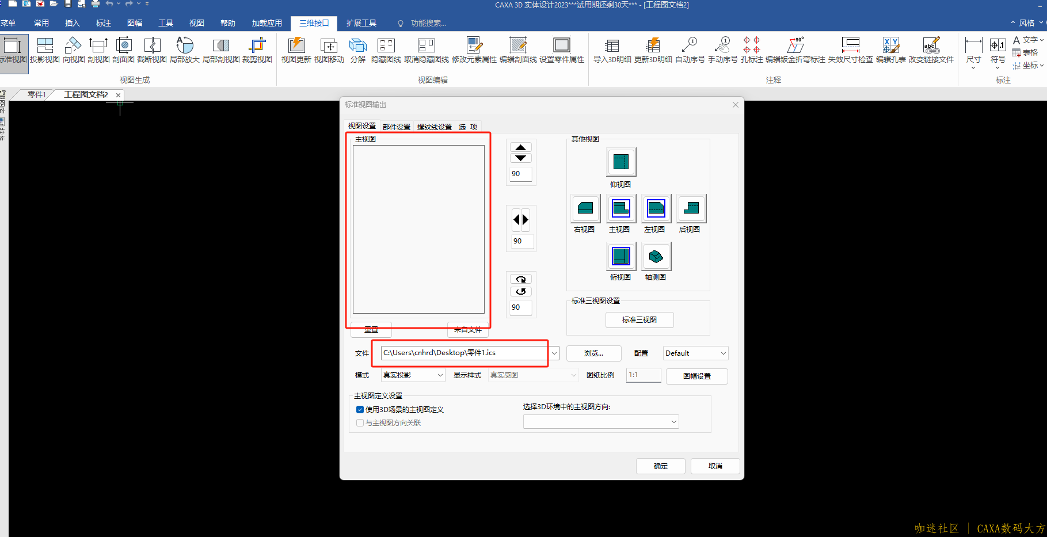Viewport: 1047px width, 537px height.
Task: Open 选择3D环境中的主视图方向 dropdown
Action: (x=601, y=422)
